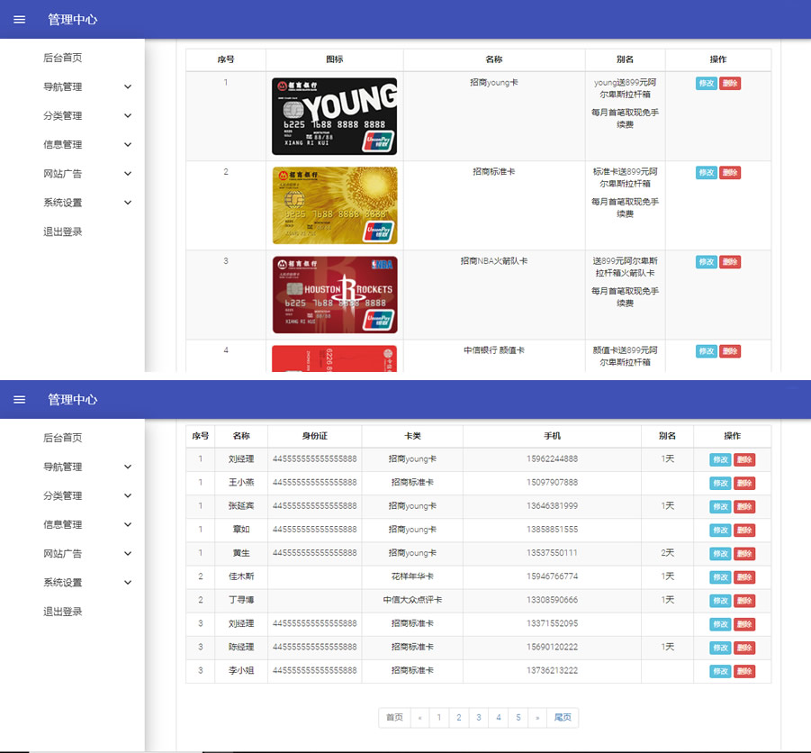
Task: Click 删除 for customer 李小姐
Action: (x=744, y=671)
